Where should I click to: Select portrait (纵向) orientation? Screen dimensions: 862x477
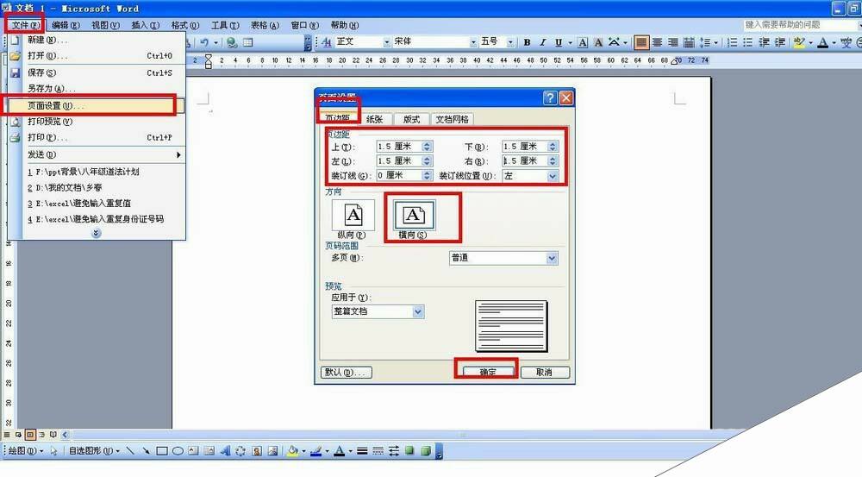353,218
